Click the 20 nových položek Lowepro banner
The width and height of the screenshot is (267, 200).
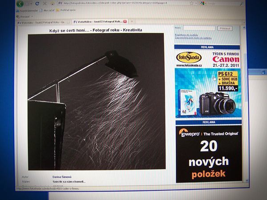coord(209,154)
